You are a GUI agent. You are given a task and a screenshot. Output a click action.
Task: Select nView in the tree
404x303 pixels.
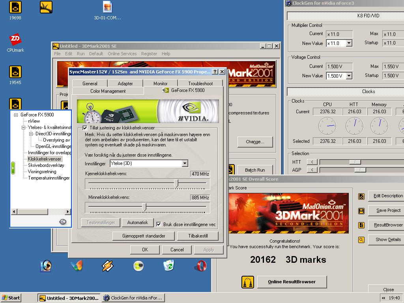[34, 121]
